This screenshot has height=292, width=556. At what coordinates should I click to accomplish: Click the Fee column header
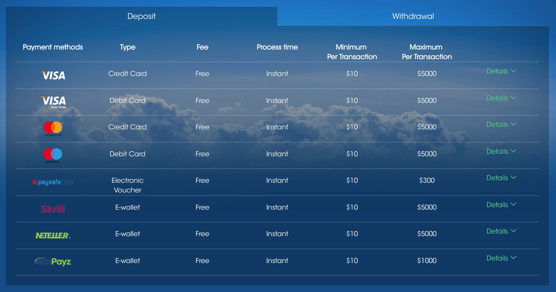203,47
